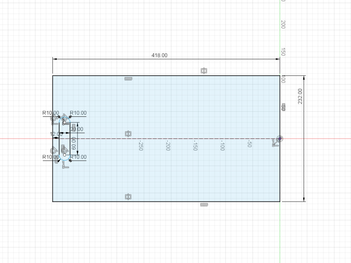Click the coincident constraint icon beside the origin
351x263 pixels.
coord(275,143)
